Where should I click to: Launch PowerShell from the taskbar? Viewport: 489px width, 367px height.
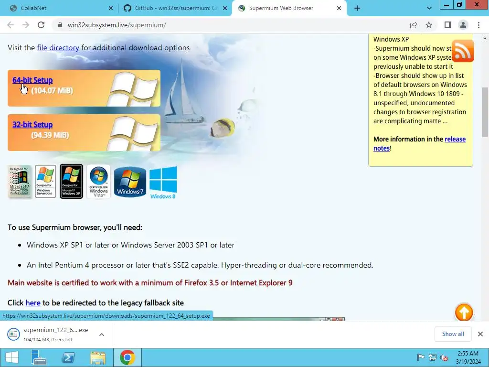68,357
